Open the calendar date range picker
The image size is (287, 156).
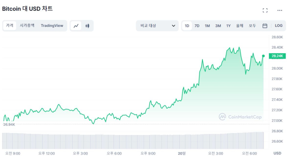265,26
